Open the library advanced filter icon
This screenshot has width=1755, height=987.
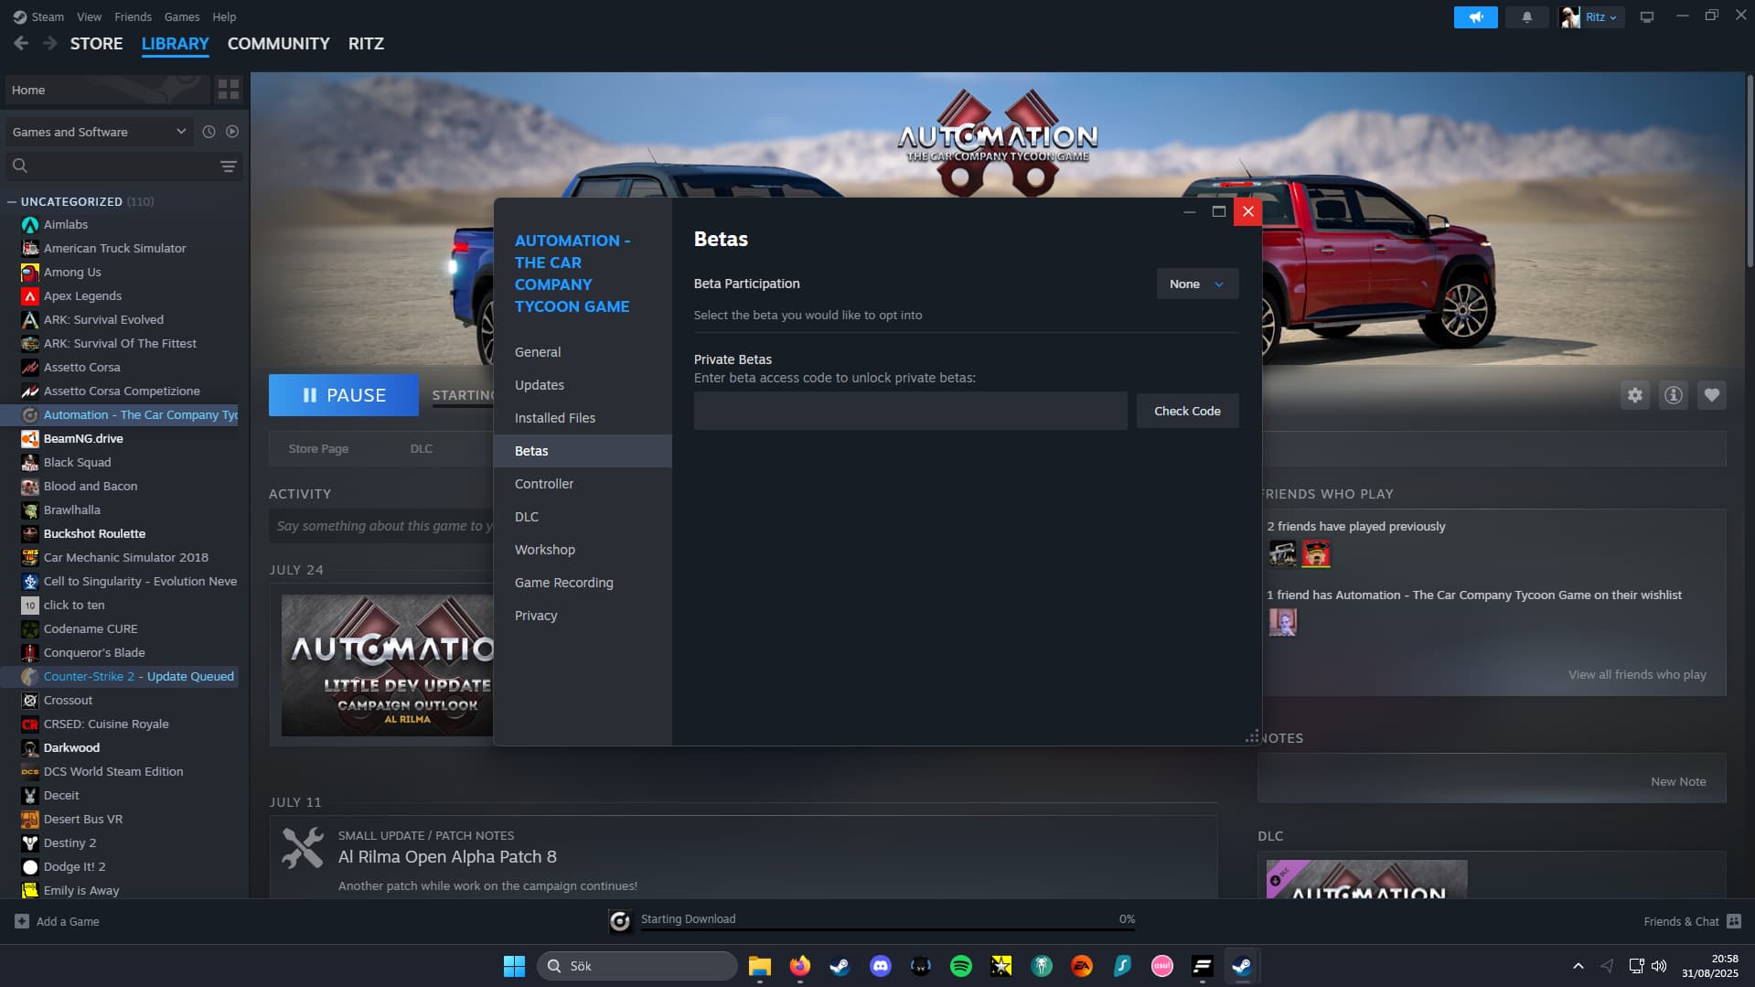[229, 166]
